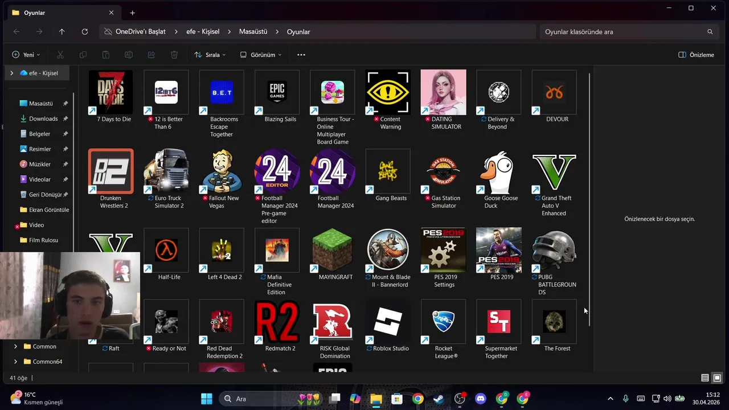Screen dimensions: 729x410
Task: Select Grand Theft Auto V Enhanced icon
Action: (x=554, y=171)
